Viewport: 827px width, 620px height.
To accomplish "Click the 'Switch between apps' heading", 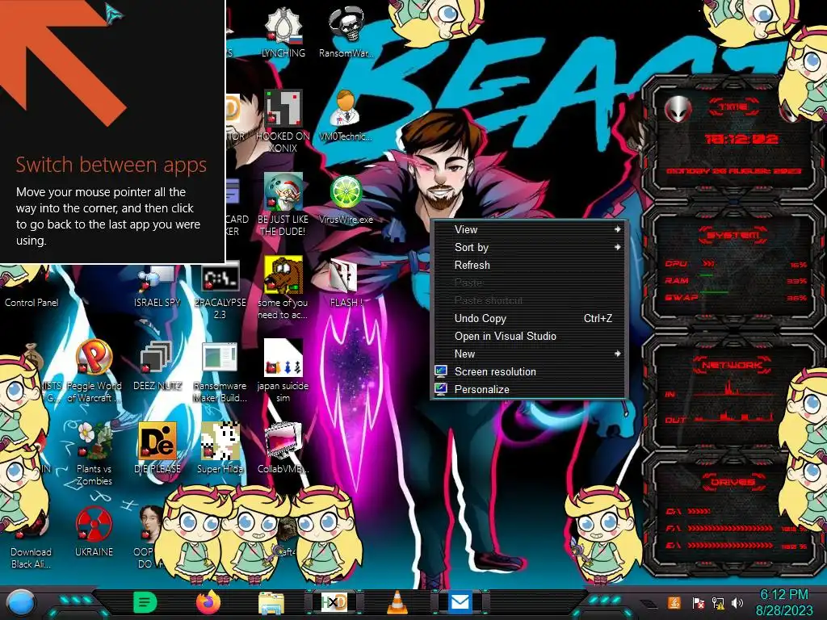I will coord(111,165).
